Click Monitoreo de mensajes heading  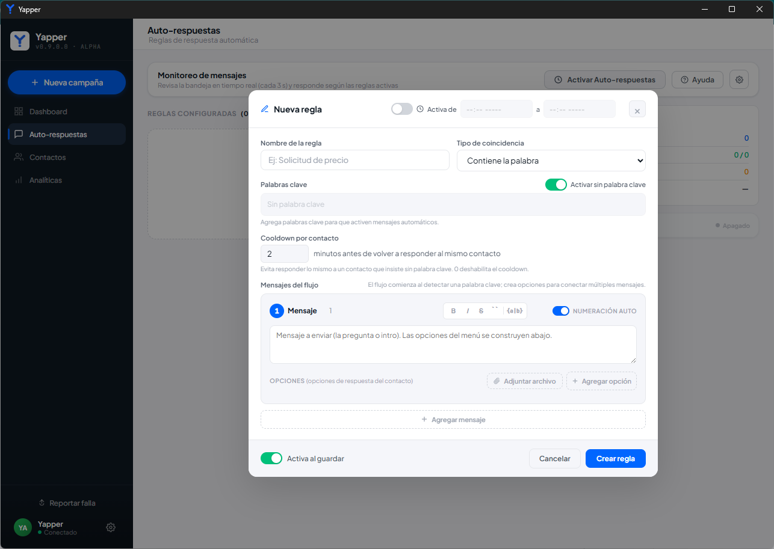[x=202, y=75]
